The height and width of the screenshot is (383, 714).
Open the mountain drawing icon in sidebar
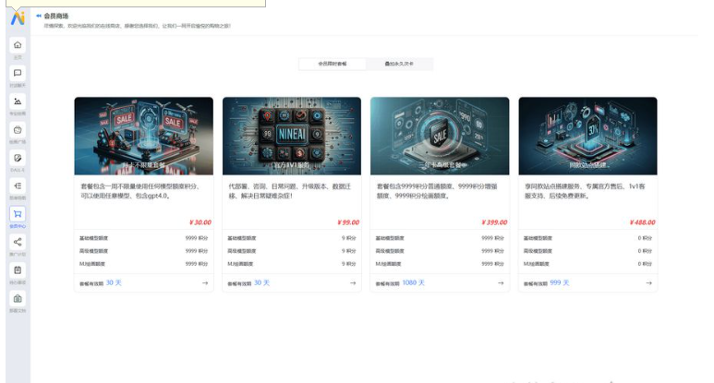18,102
